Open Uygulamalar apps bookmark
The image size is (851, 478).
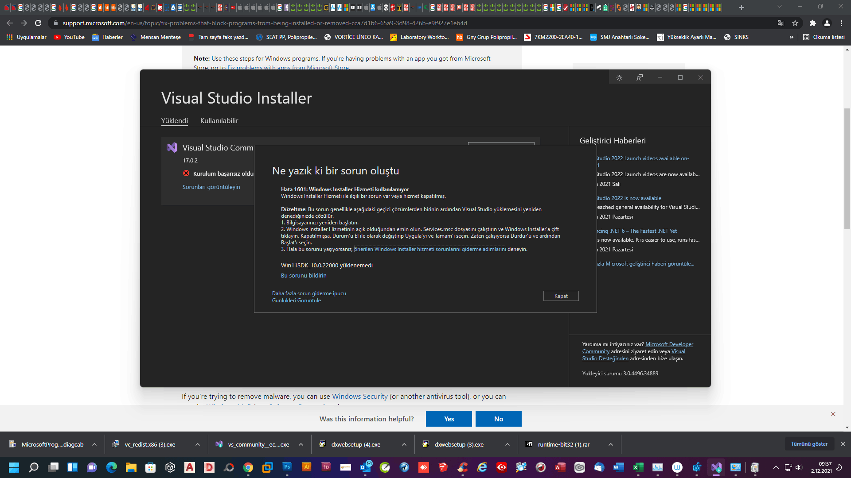pyautogui.click(x=27, y=37)
